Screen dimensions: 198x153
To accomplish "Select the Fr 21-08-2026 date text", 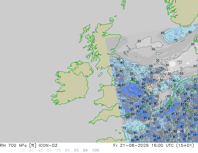I will [131, 146].
